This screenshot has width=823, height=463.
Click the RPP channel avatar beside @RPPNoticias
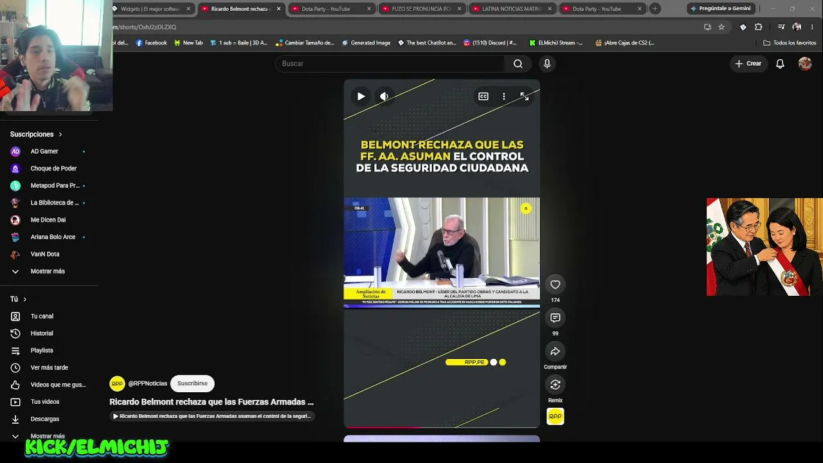pos(117,383)
